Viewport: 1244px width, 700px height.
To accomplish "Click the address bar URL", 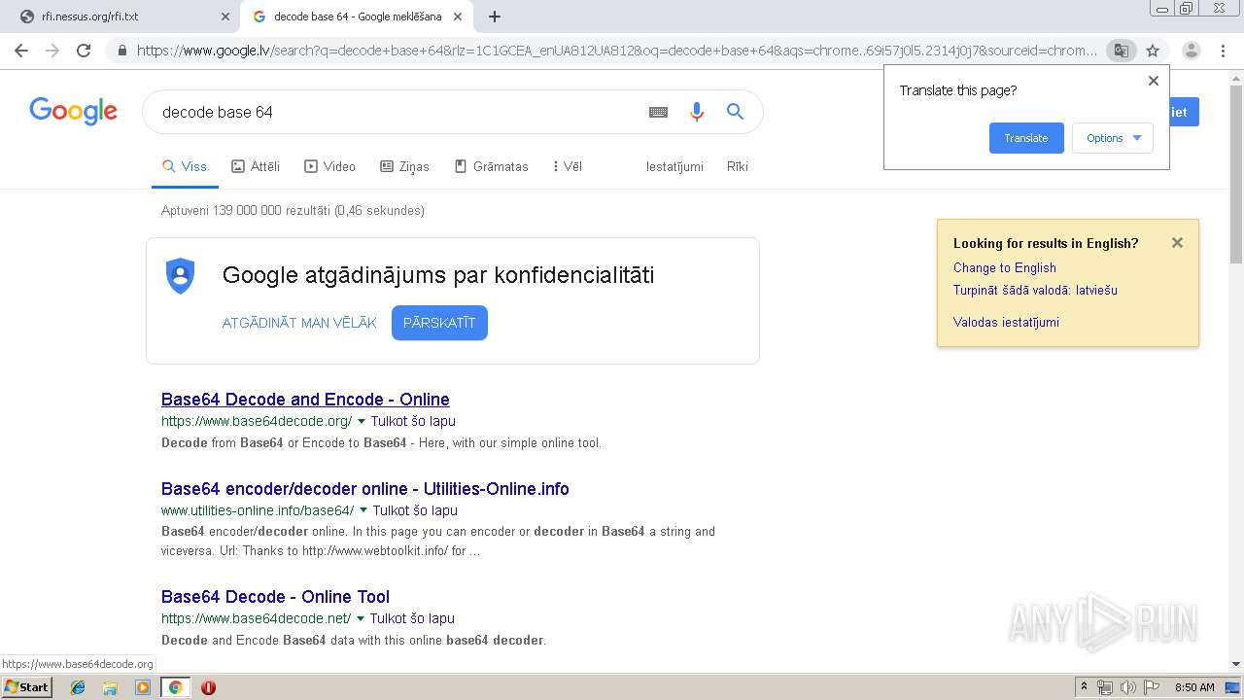I will tap(616, 51).
